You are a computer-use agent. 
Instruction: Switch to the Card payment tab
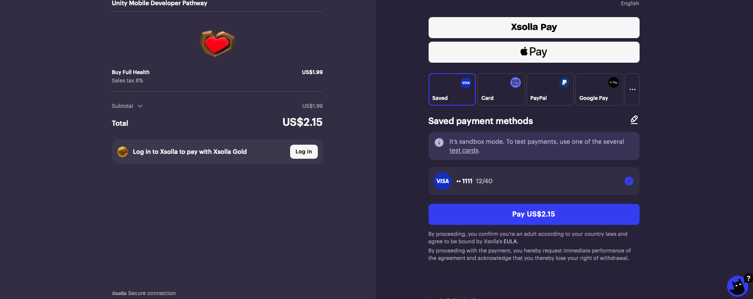(x=501, y=89)
